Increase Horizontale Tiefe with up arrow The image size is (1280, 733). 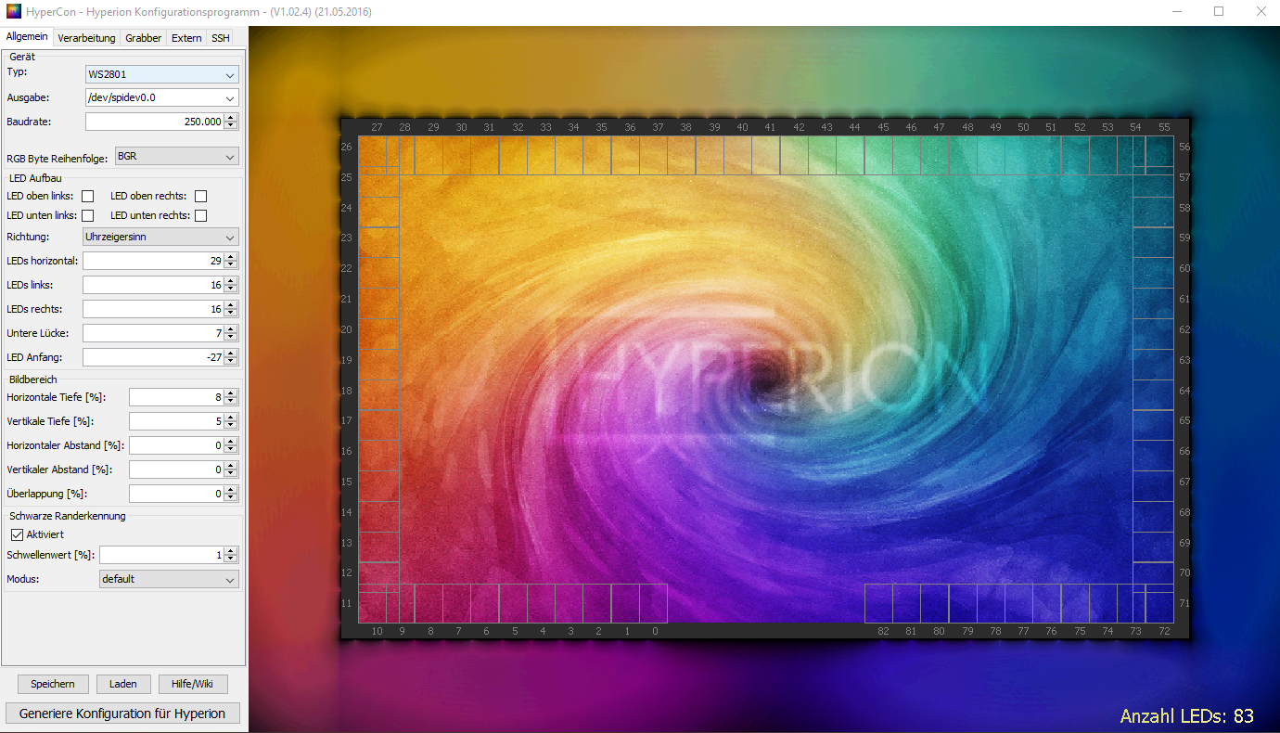231,392
